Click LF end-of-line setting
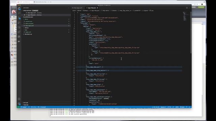The width and height of the screenshot is (216, 121). [173, 107]
